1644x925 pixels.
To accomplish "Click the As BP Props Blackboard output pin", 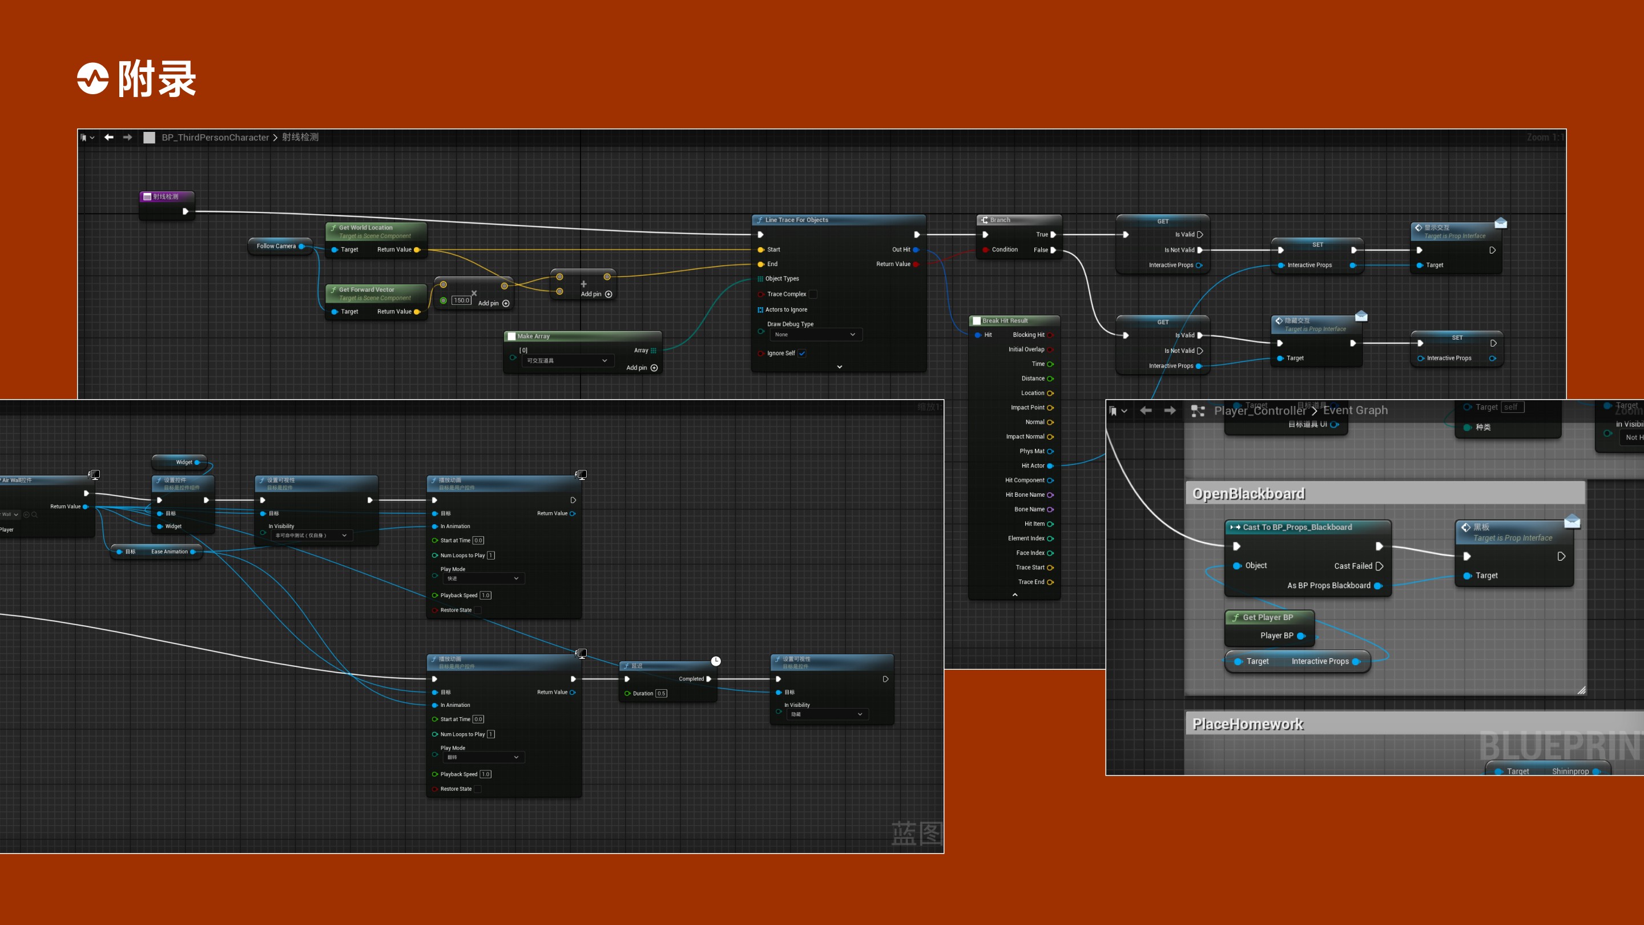I will 1378,586.
